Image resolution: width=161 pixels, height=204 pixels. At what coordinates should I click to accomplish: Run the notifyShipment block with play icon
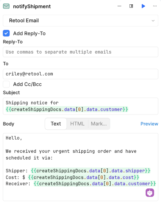(x=143, y=6)
